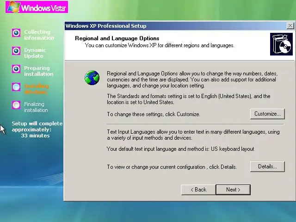This screenshot has width=296, height=222.
Task: Select the Preparing installation step bullet
Action: [x=16, y=69]
